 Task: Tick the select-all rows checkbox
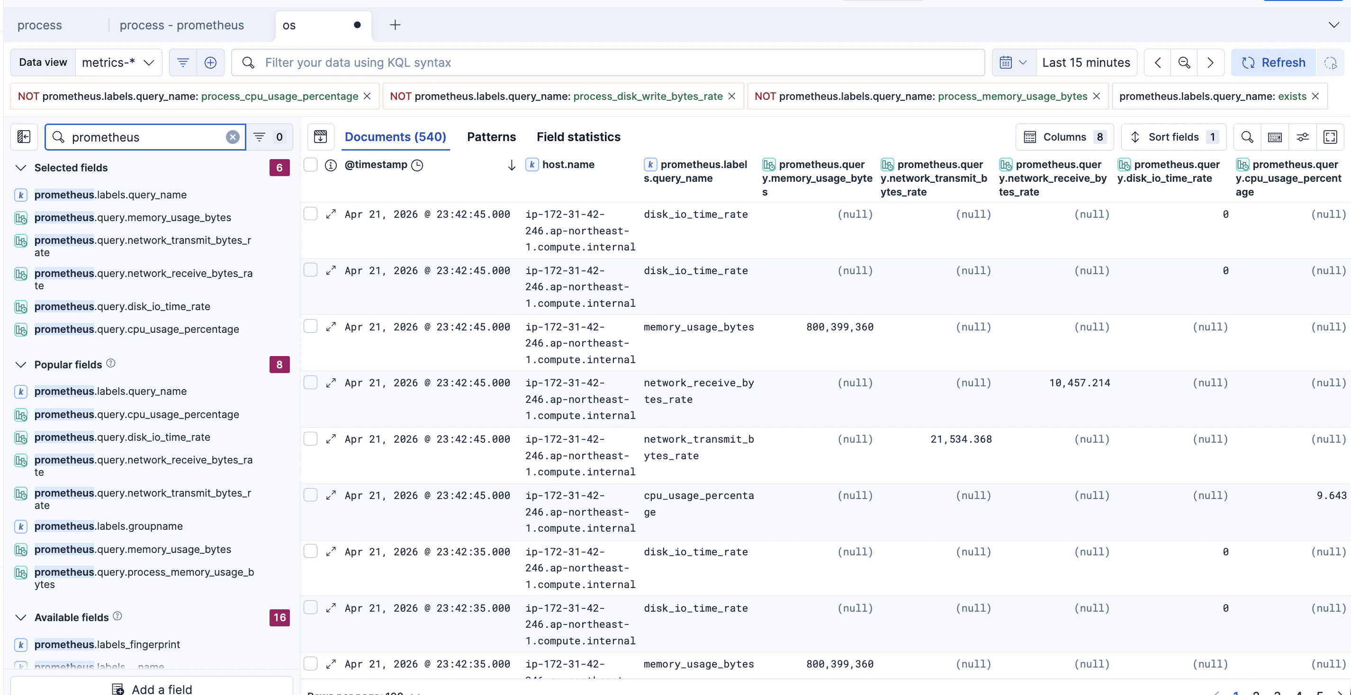pos(310,165)
